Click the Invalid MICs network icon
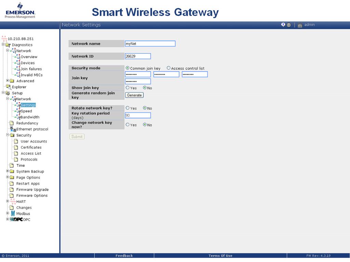Image resolution: width=350 pixels, height=262 pixels. [17, 75]
